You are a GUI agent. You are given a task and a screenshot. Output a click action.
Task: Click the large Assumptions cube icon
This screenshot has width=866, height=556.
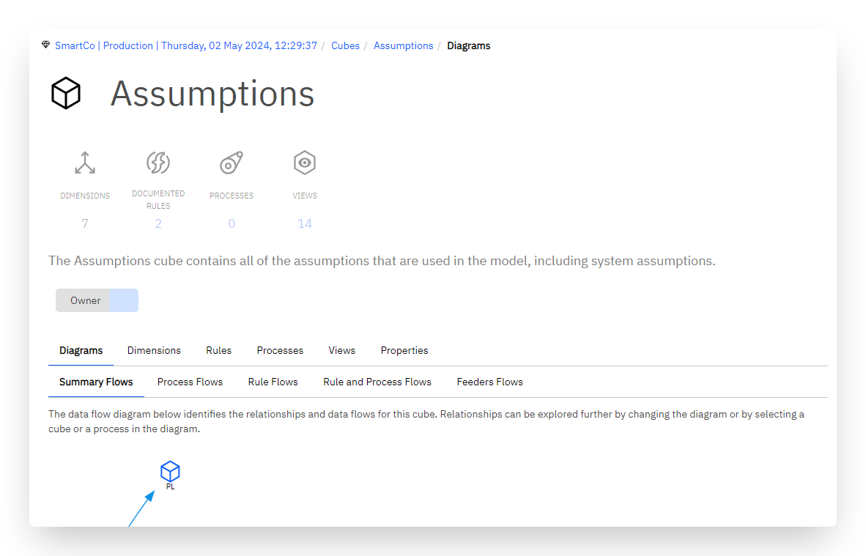66,93
